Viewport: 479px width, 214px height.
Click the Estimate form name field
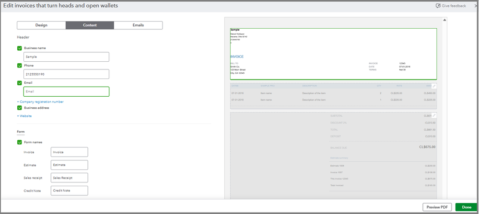coord(70,165)
